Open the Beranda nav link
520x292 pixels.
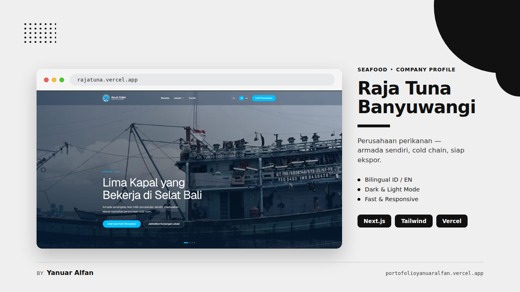pyautogui.click(x=165, y=98)
